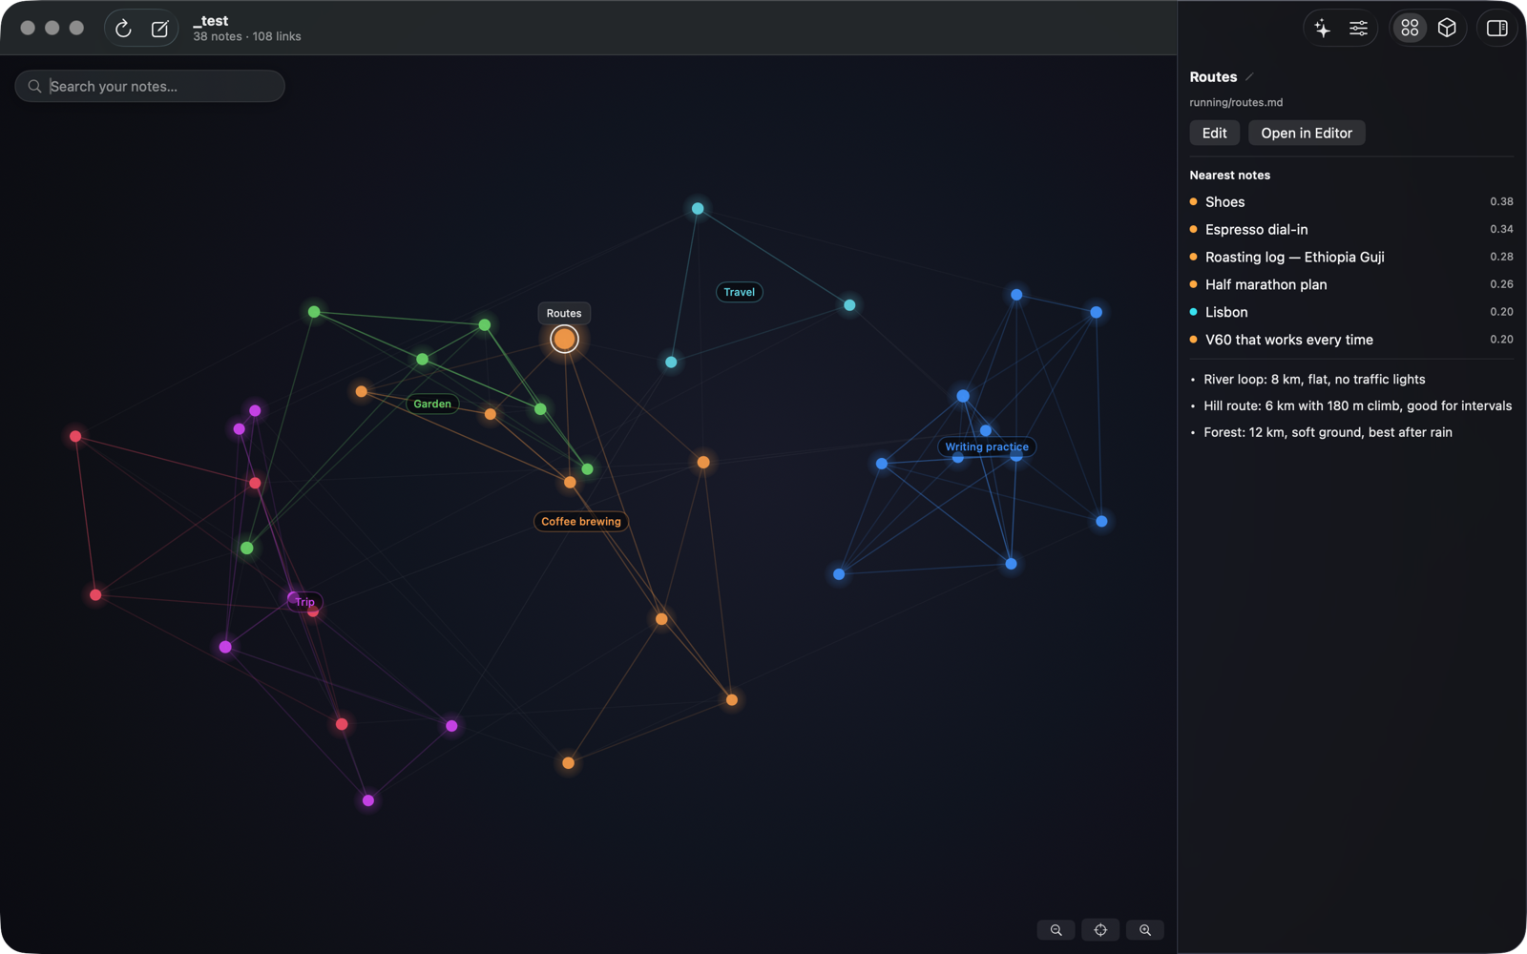Select the highlighted Routes node
The height and width of the screenshot is (954, 1527).
coord(564,339)
